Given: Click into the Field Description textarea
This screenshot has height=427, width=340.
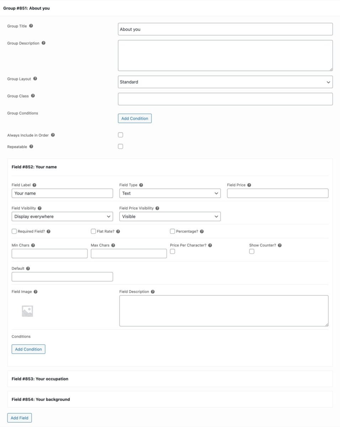Looking at the screenshot, I should pyautogui.click(x=224, y=311).
